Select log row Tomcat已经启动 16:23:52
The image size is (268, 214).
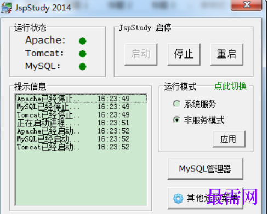pyautogui.click(x=81, y=147)
